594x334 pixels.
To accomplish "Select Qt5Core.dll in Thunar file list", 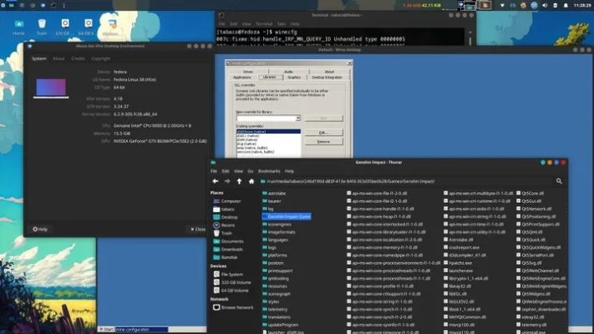I will point(530,193).
